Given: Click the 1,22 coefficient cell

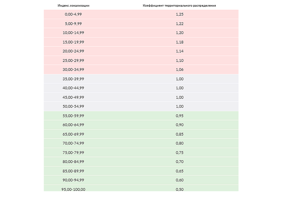Looking at the screenshot, I should click(x=179, y=24).
